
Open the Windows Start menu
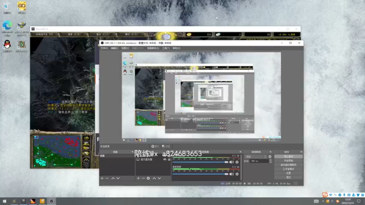[5, 201]
